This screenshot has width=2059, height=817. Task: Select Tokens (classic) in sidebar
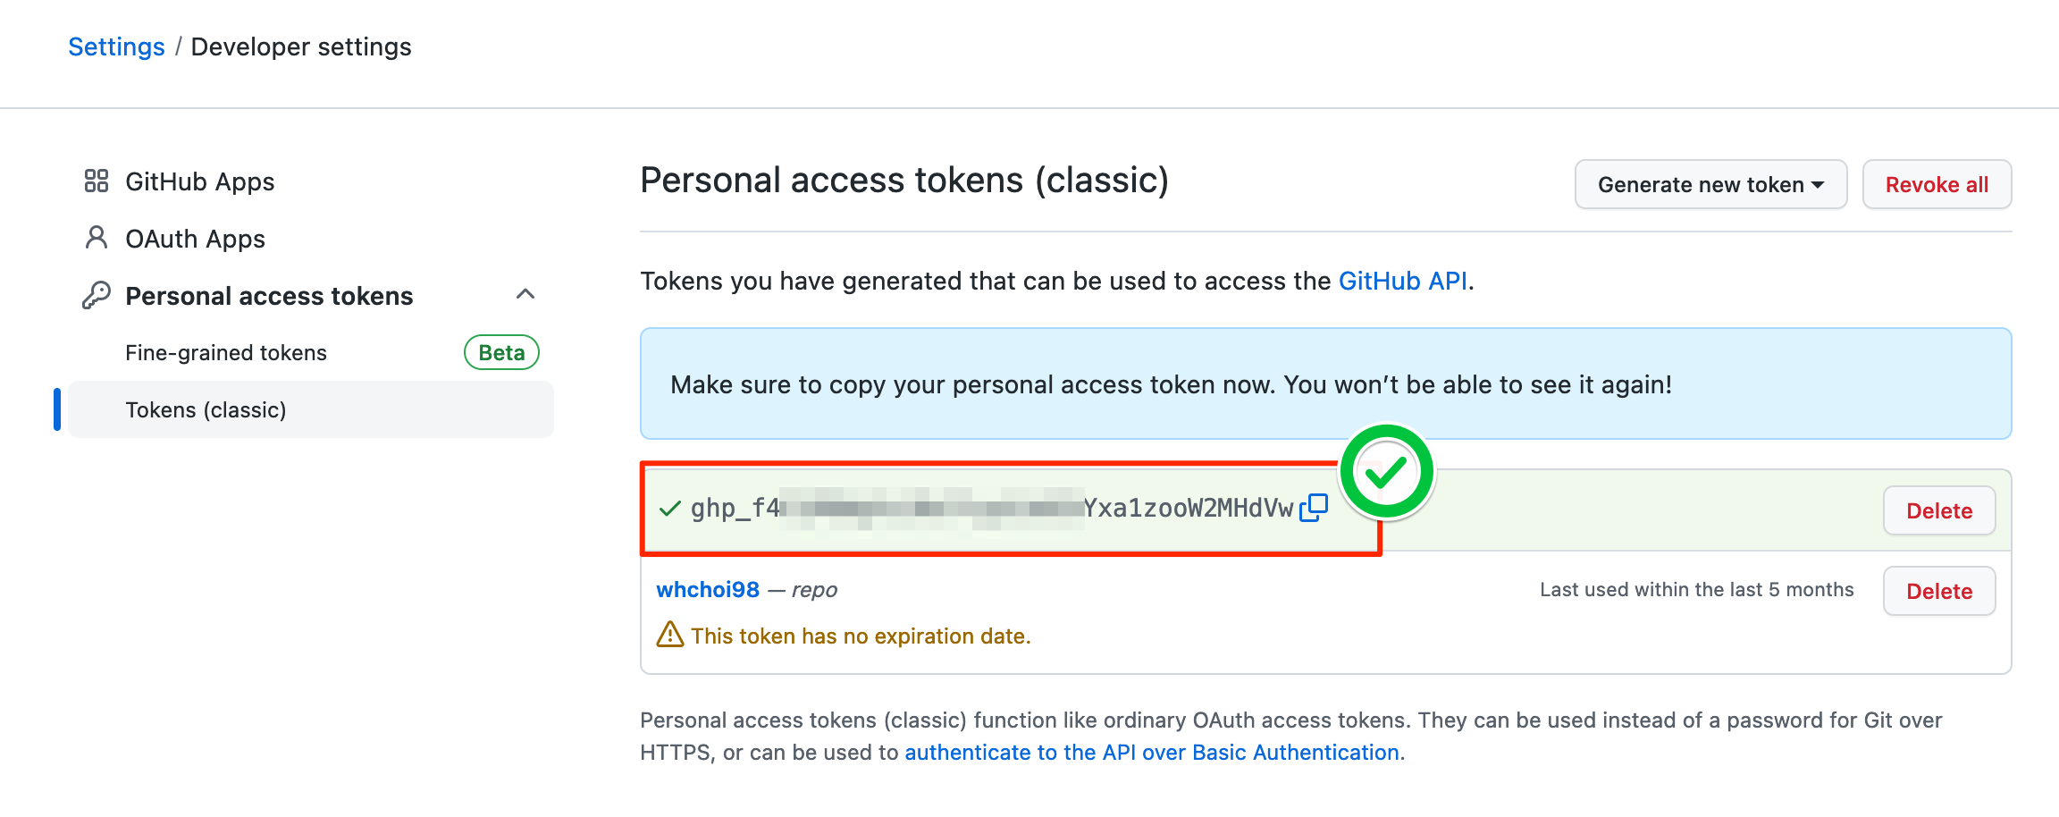[311, 409]
